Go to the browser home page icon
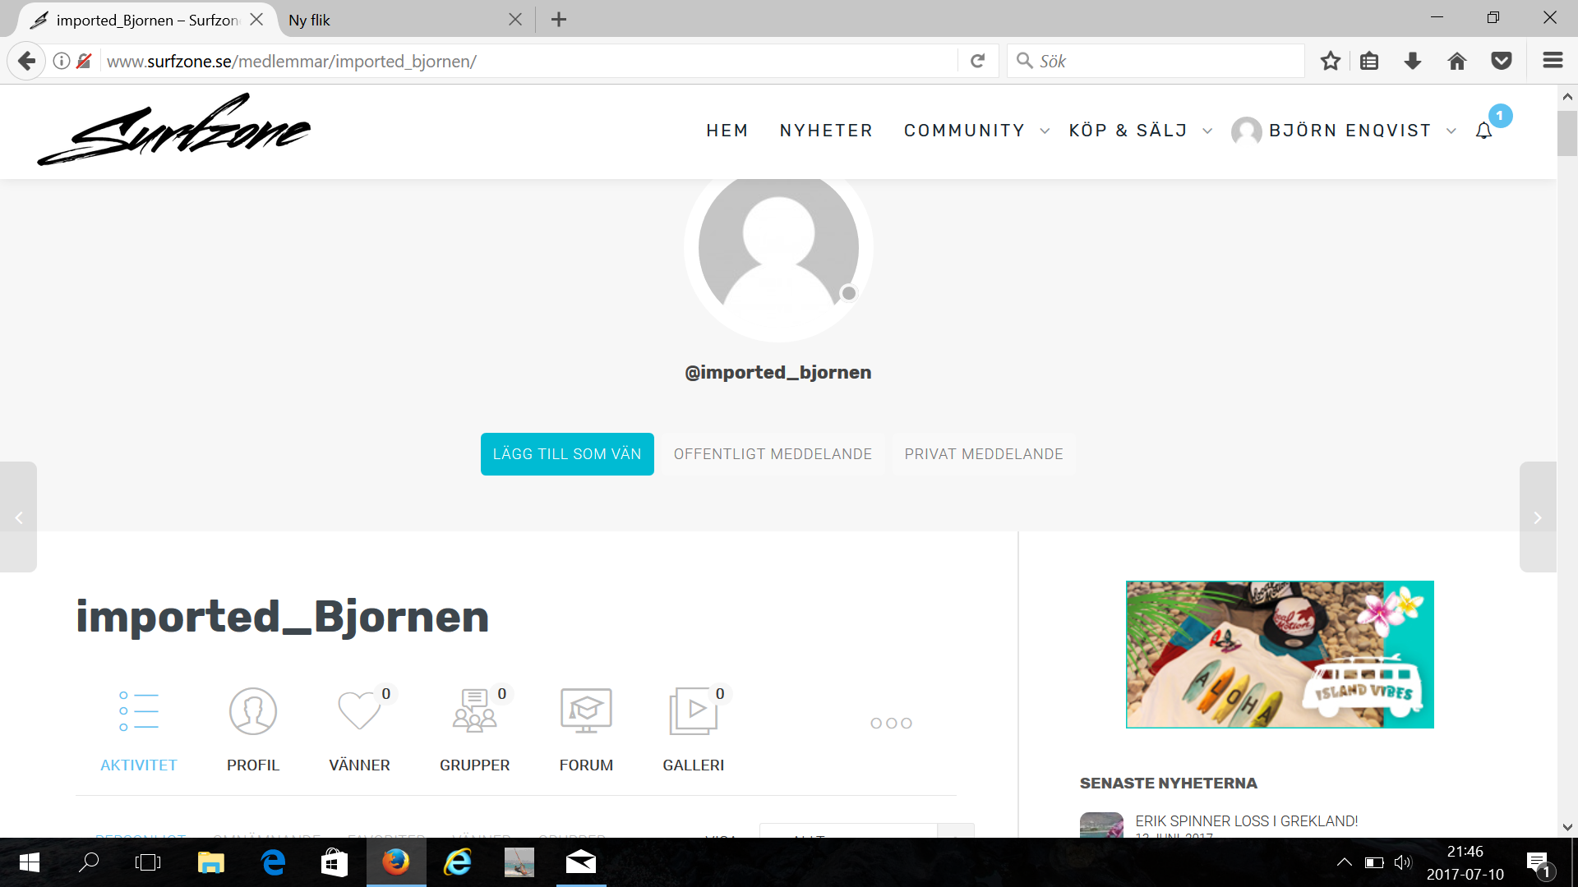Viewport: 1578px width, 887px height. 1457,61
